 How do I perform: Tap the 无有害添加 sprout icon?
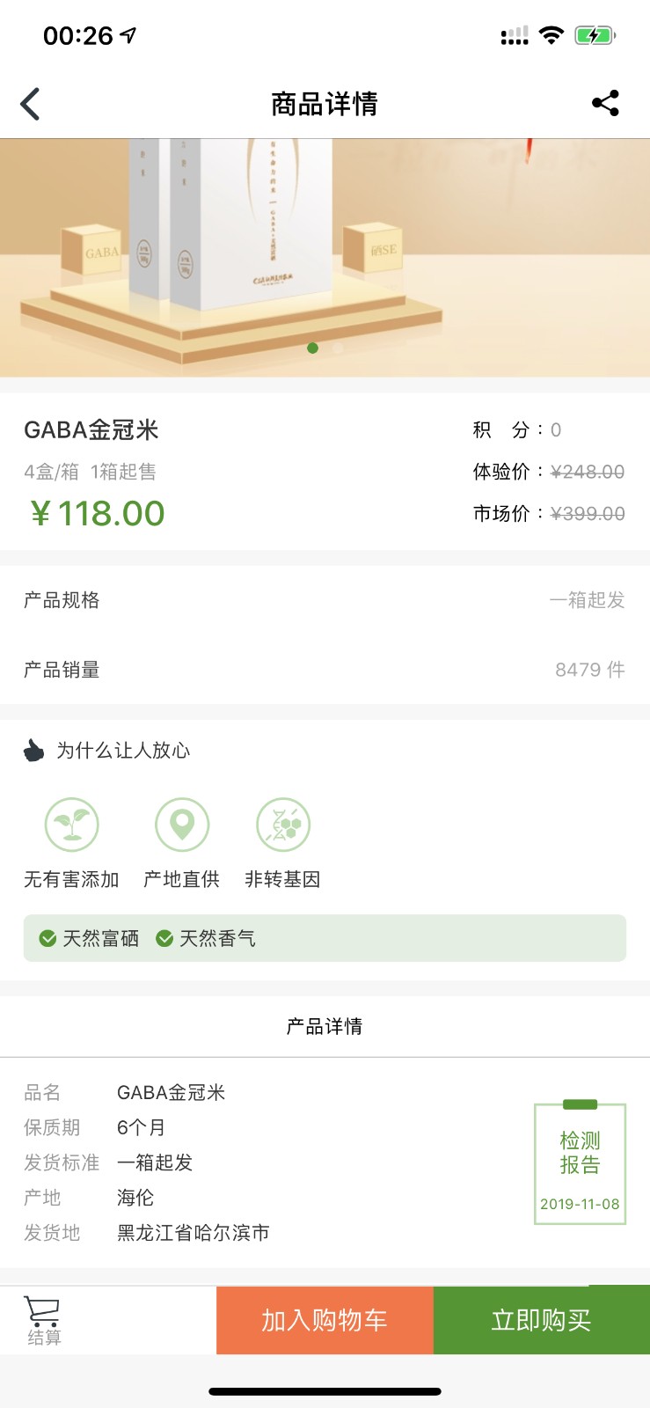[71, 825]
